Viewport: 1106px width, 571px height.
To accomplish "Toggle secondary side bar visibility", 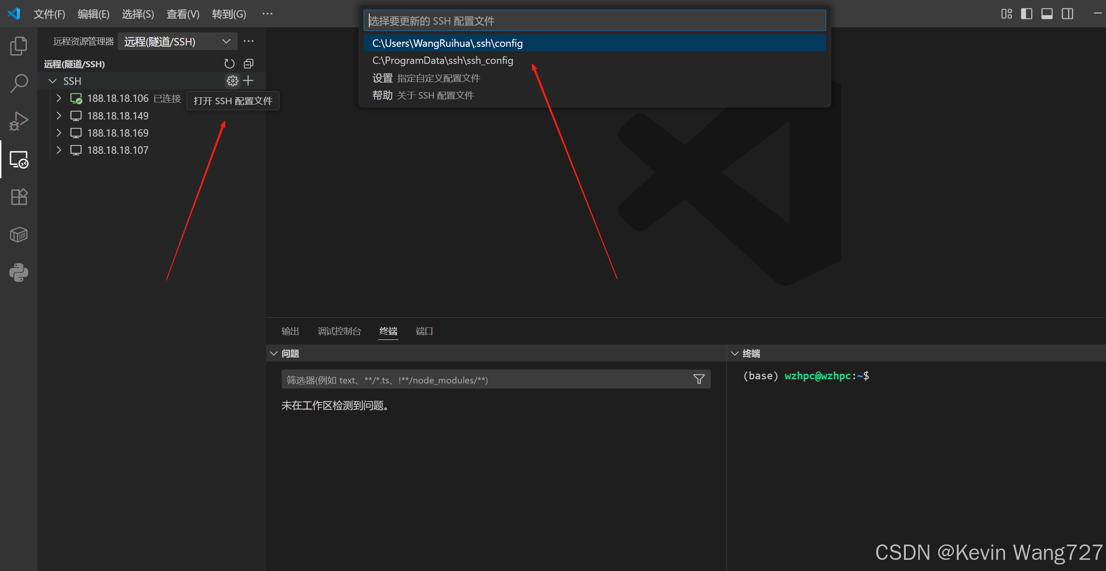I will [1068, 14].
